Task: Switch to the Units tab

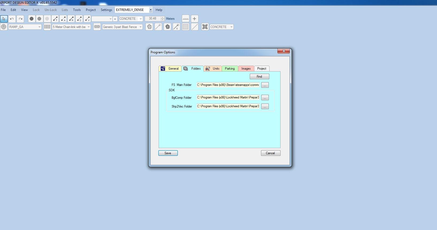Action: (x=213, y=69)
